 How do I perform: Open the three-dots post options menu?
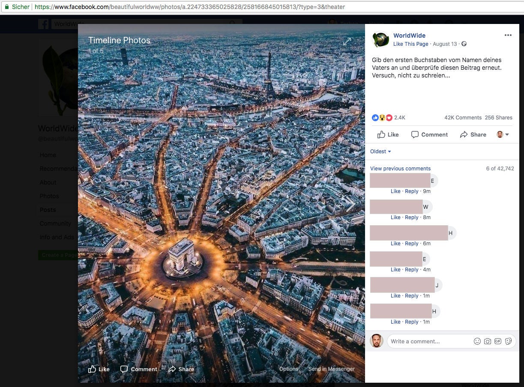pos(508,36)
